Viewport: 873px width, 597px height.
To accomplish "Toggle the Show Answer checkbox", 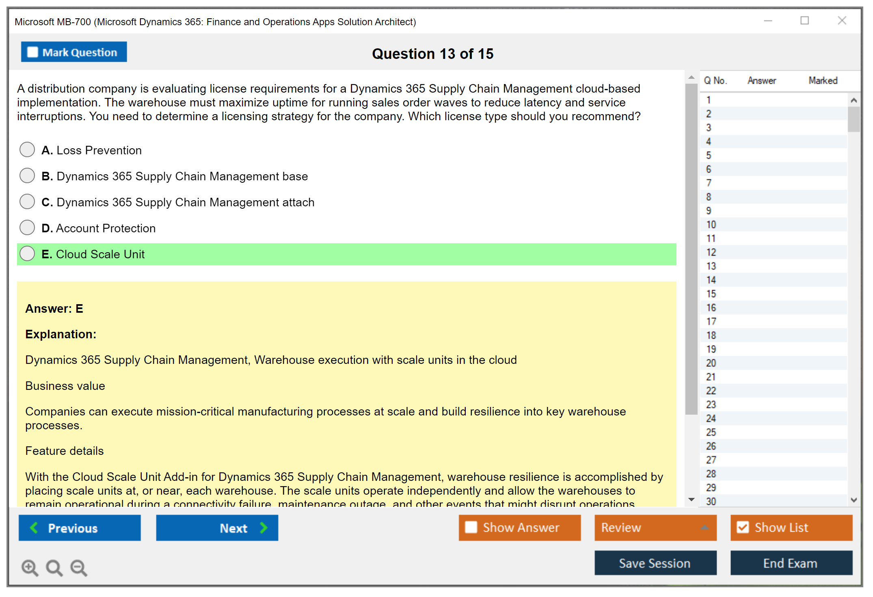I will tap(471, 527).
